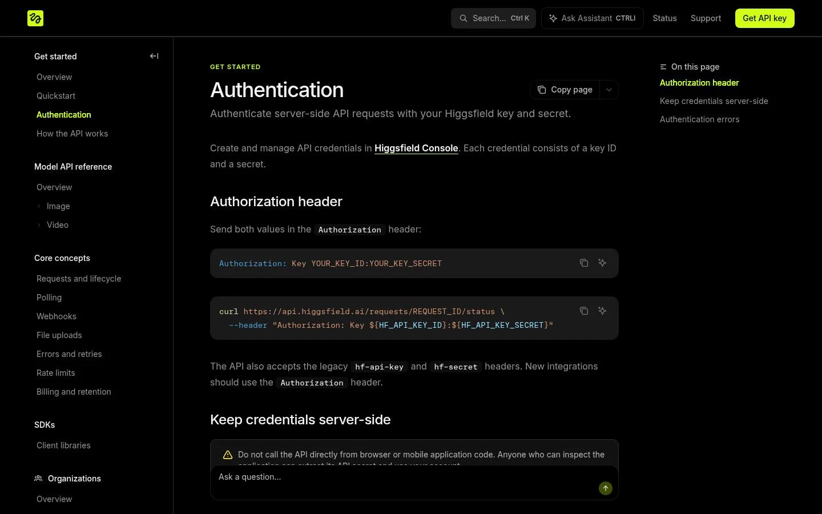Ask AI about the Authorization header snippet
822x514 pixels.
click(602, 263)
